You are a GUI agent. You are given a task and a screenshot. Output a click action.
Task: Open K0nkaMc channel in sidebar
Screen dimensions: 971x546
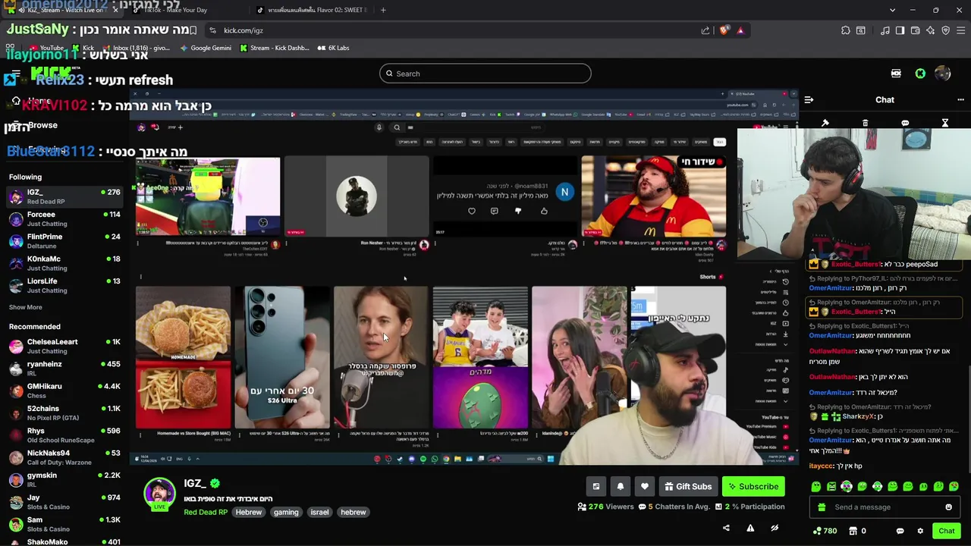coord(64,263)
